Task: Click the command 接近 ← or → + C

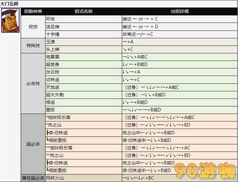Action: pyautogui.click(x=140, y=19)
